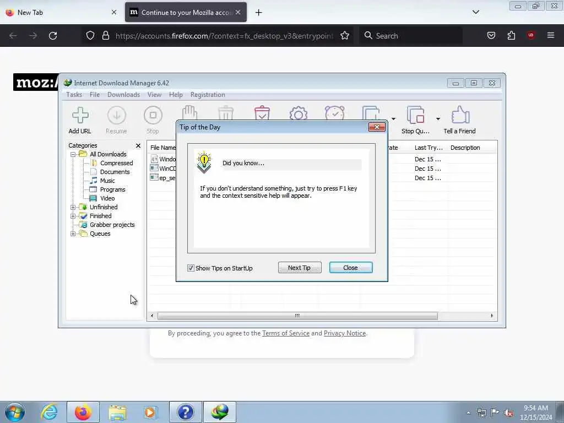Open the Save to Pocket icon

tap(491, 35)
